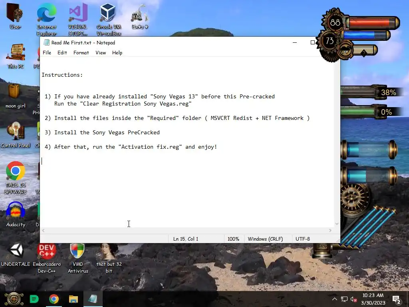Open Chrome from the taskbar
This screenshot has height=307, width=409.
click(x=54, y=299)
